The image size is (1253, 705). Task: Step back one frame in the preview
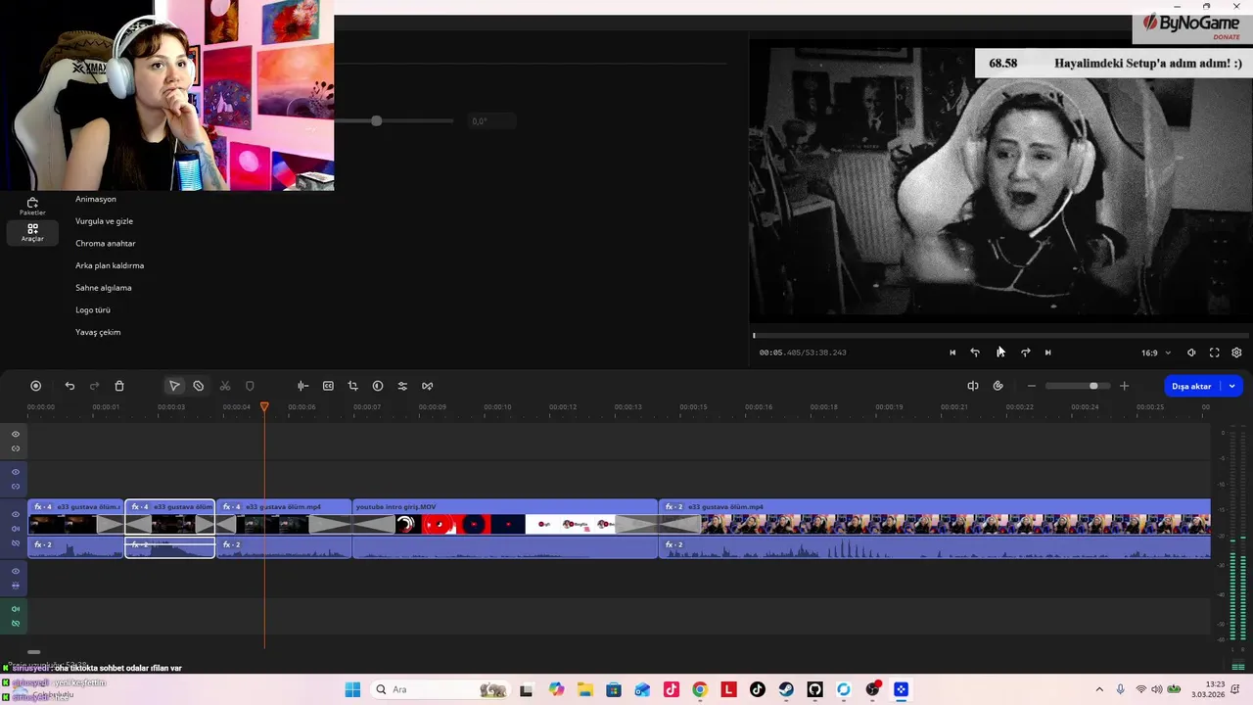pyautogui.click(x=975, y=352)
